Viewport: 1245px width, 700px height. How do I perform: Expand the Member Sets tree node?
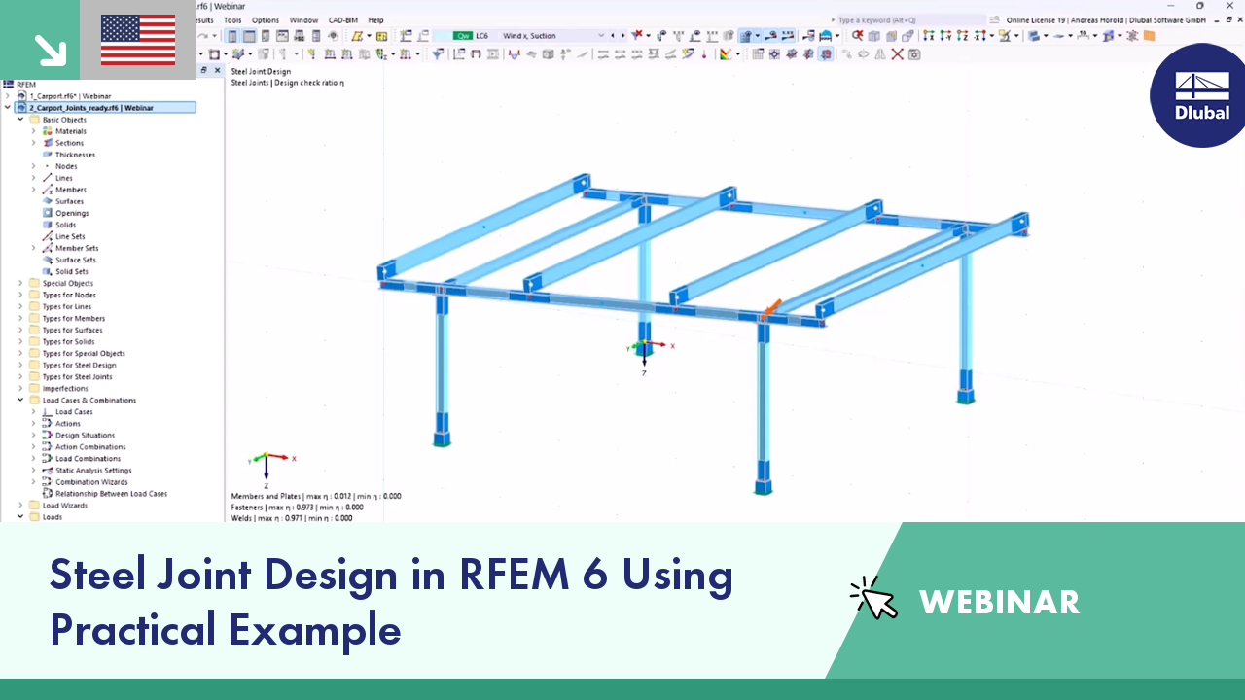pos(33,248)
